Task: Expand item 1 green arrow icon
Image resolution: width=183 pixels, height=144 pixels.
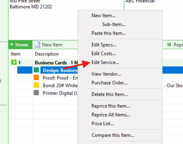Action: click(x=14, y=62)
